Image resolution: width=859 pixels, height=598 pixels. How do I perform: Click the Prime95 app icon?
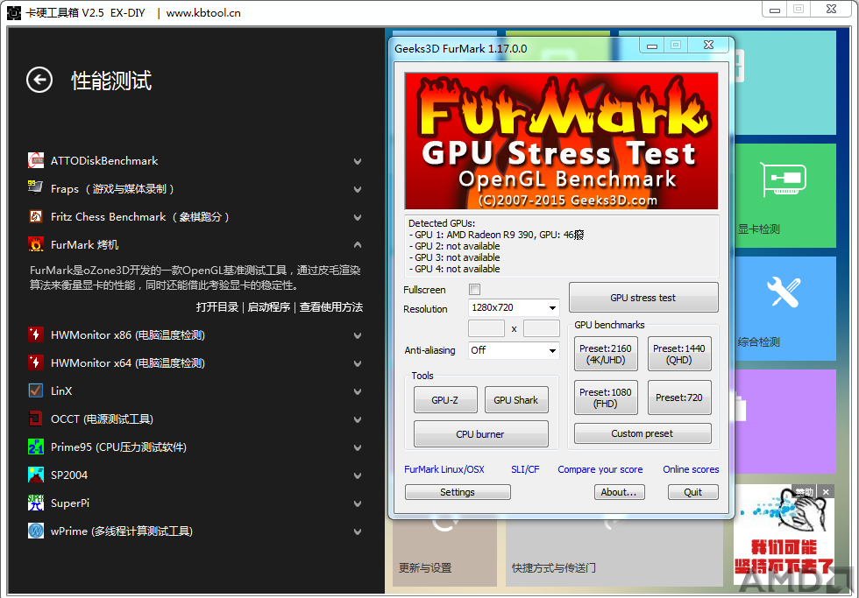[x=36, y=447]
